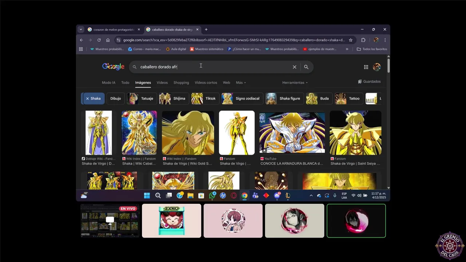
Task: Clear the search box text
Action: (x=295, y=67)
